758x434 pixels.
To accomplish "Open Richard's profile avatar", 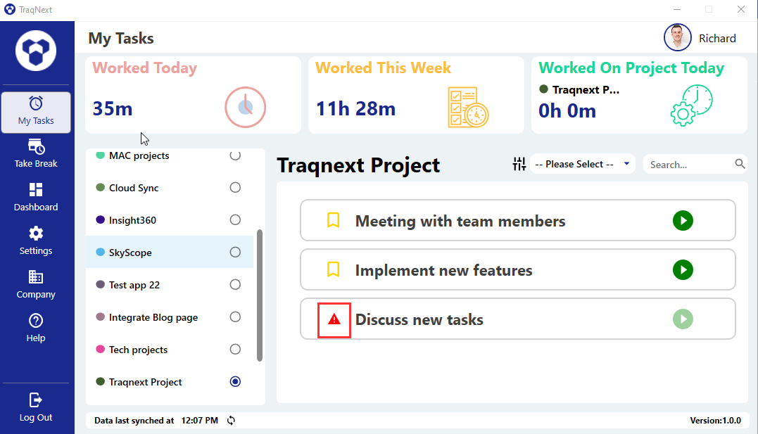I will (677, 37).
